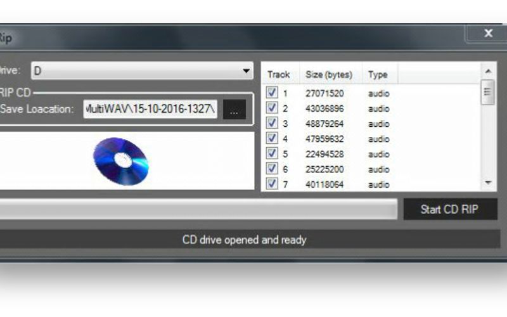
Task: Click the audio type of track 7
Action: [x=378, y=185]
